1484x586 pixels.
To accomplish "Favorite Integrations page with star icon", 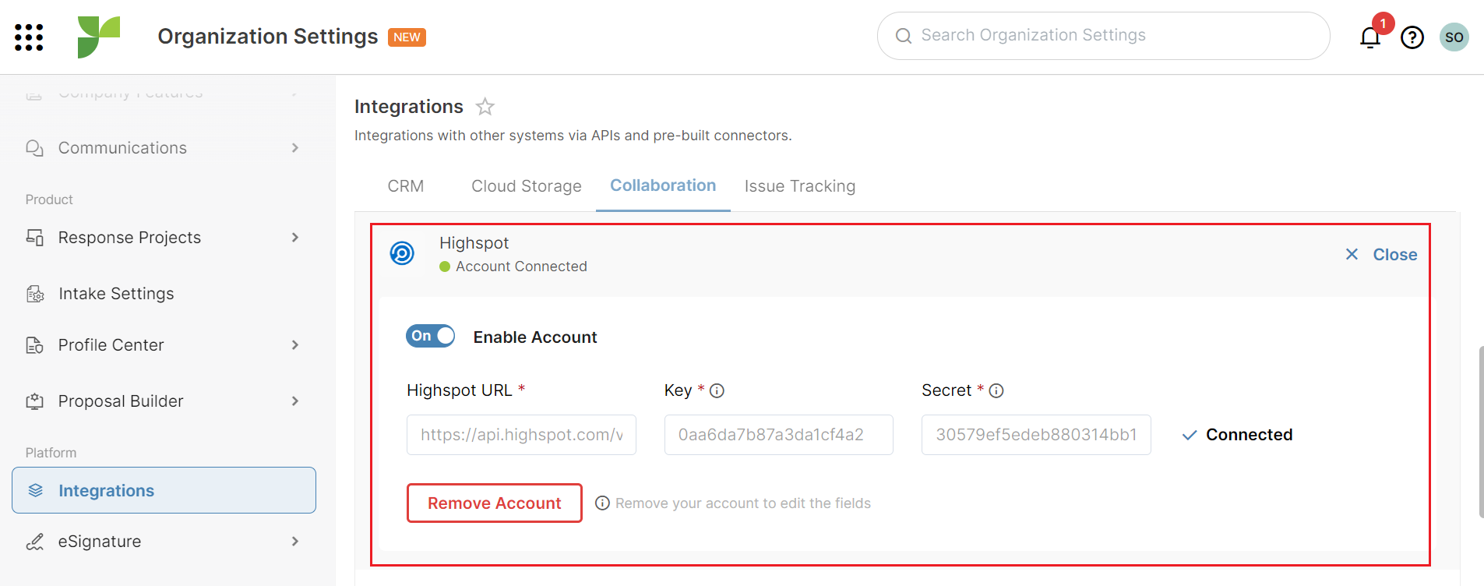I will point(485,107).
